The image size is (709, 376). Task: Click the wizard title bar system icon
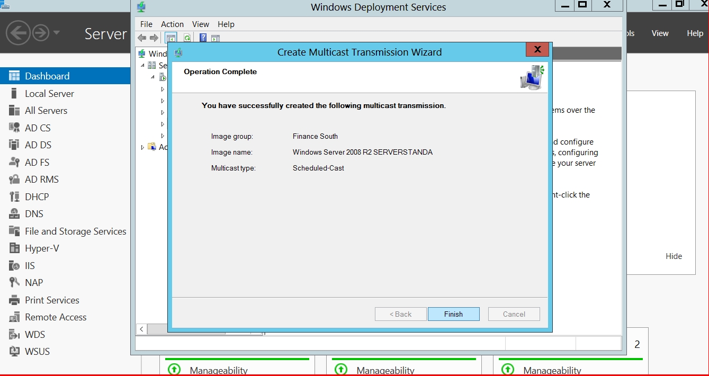[x=178, y=52]
